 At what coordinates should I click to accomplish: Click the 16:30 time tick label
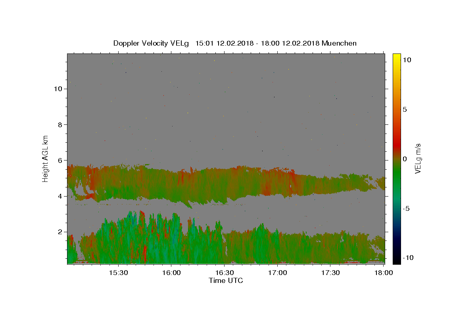[225, 273]
